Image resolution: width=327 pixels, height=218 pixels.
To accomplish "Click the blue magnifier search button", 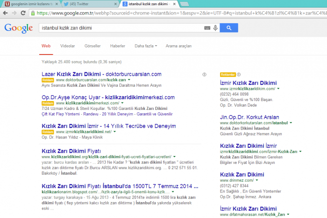I will (229, 28).
